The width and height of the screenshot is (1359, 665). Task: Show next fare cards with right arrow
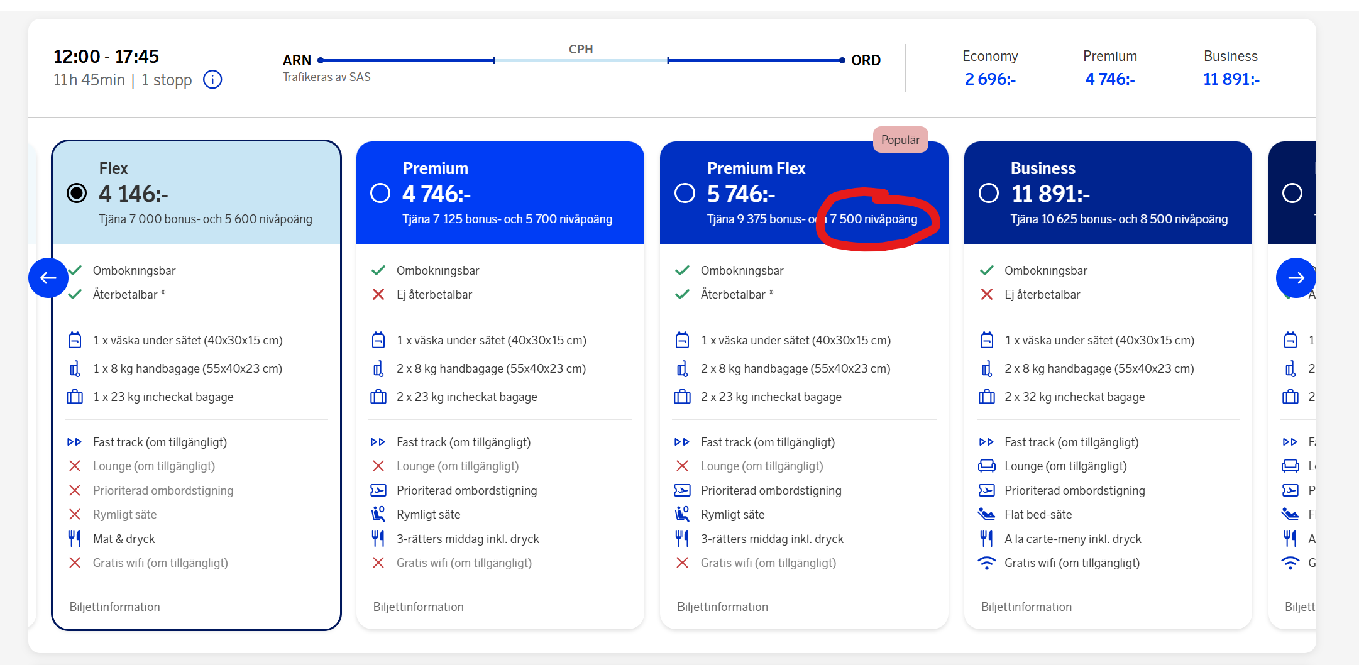coord(1296,278)
